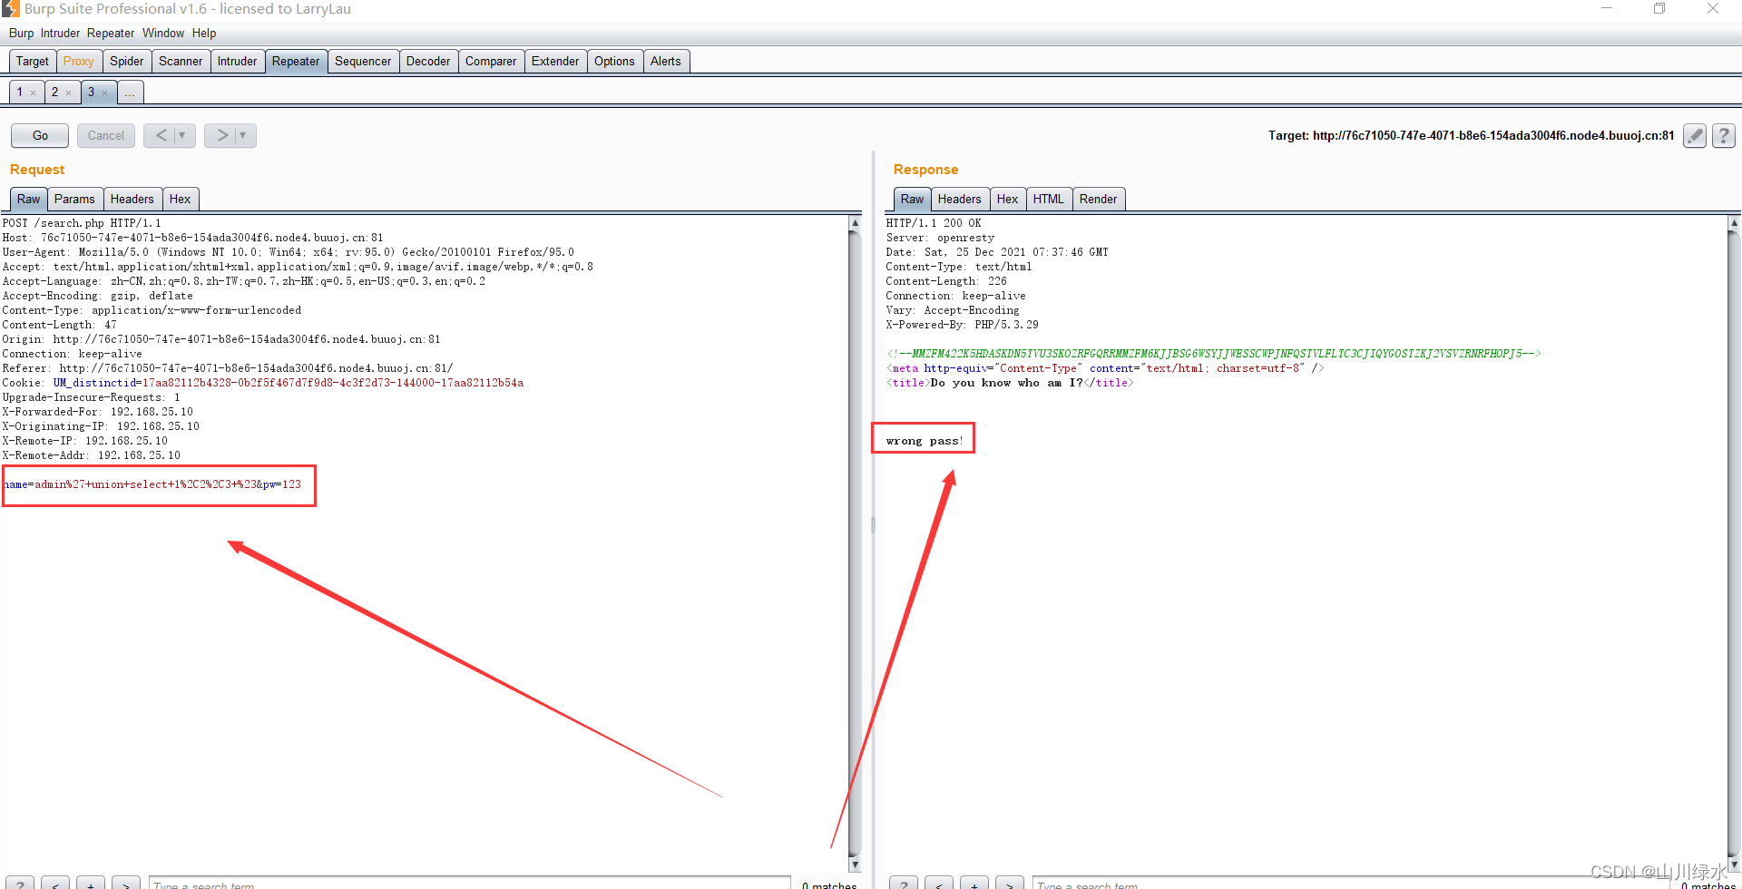Open the history forward dropdown arrow
This screenshot has width=1742, height=889.
(x=244, y=135)
